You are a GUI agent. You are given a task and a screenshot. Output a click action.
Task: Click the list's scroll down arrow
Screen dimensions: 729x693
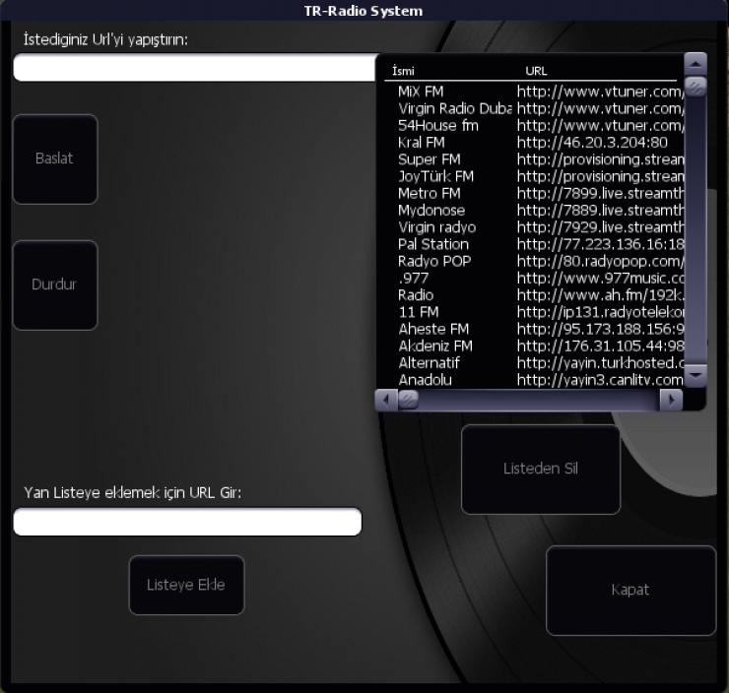tap(696, 375)
